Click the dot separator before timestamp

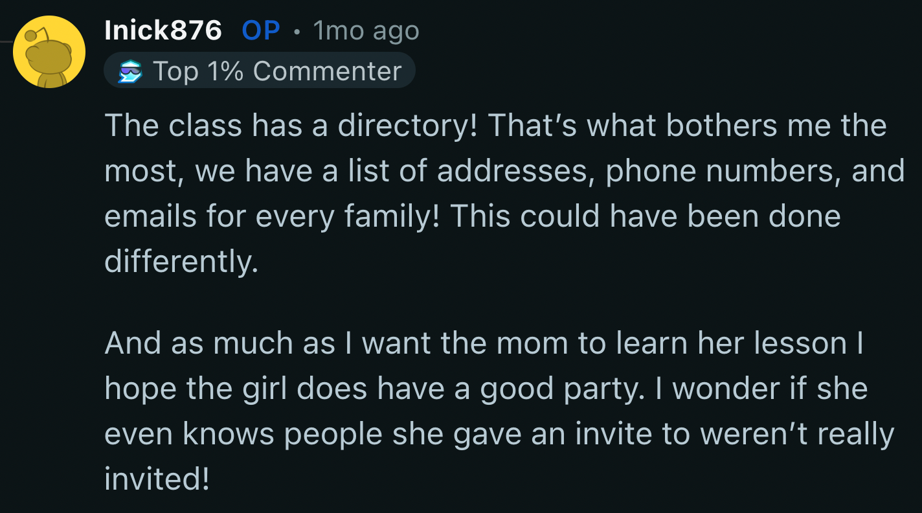click(x=297, y=32)
